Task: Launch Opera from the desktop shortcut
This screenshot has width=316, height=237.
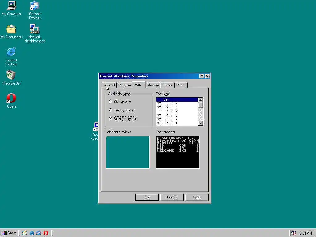Action: click(x=11, y=101)
